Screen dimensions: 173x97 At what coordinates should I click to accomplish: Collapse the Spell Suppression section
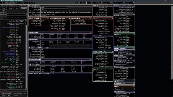(134, 61)
